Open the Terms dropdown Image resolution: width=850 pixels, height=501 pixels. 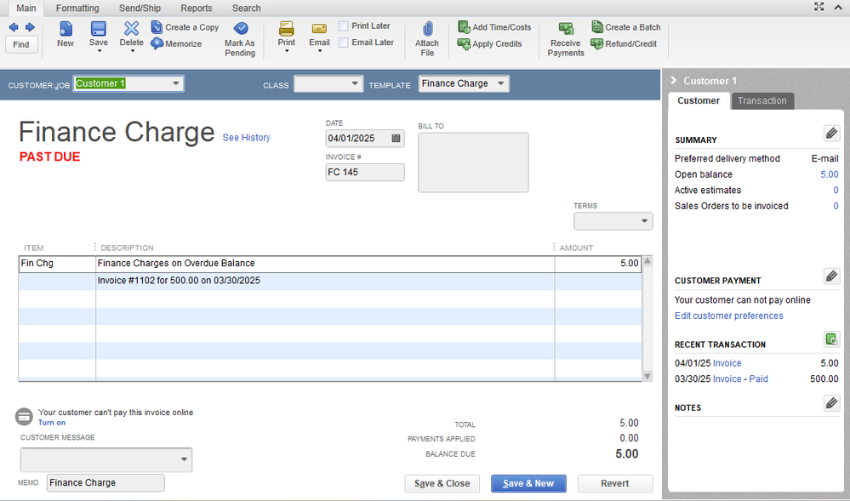(644, 221)
